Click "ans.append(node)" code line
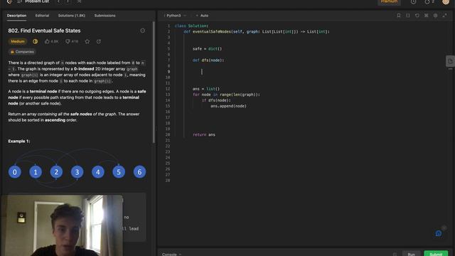Screen dimensions: 455x256 229,106
